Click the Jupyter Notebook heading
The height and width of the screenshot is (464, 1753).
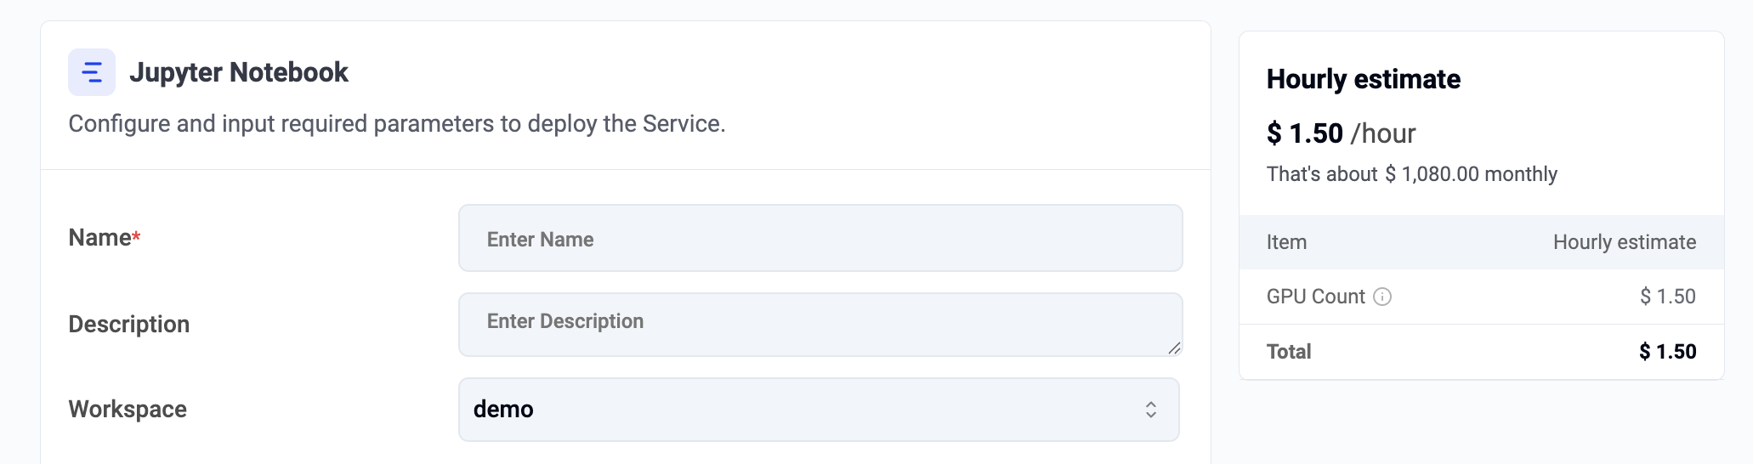[239, 72]
